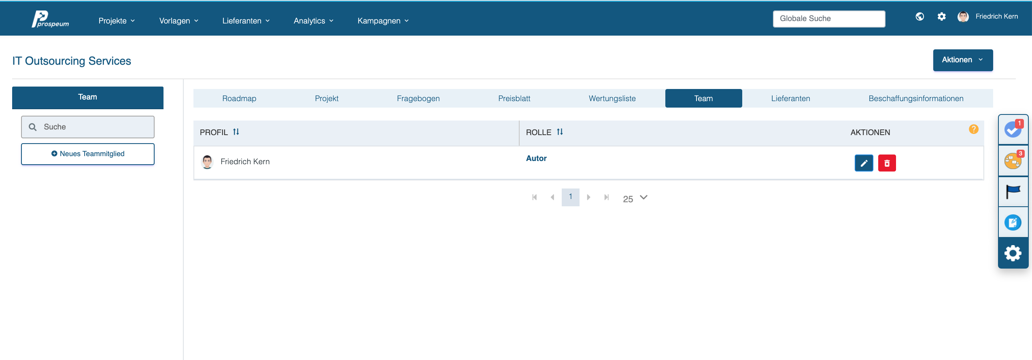
Task: Click Friedrich Kern's avatar in the header
Action: [963, 17]
